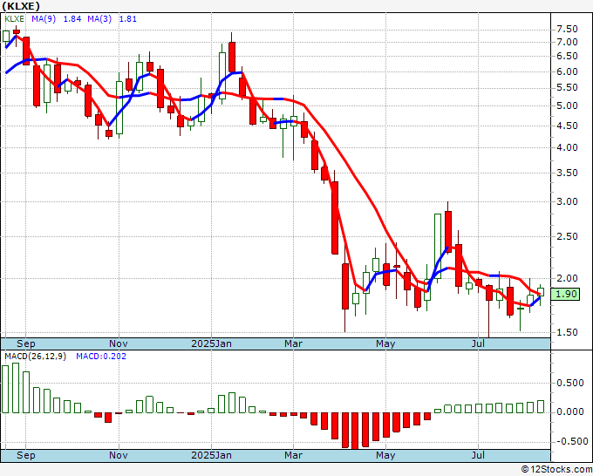Select the 1.50 price axis label
This screenshot has width=593, height=476.
pyautogui.click(x=568, y=332)
